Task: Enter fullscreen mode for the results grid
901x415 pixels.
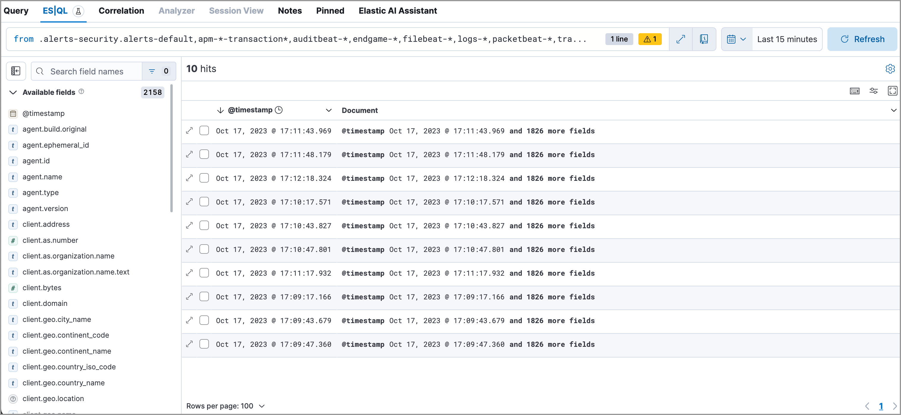Action: pyautogui.click(x=892, y=91)
